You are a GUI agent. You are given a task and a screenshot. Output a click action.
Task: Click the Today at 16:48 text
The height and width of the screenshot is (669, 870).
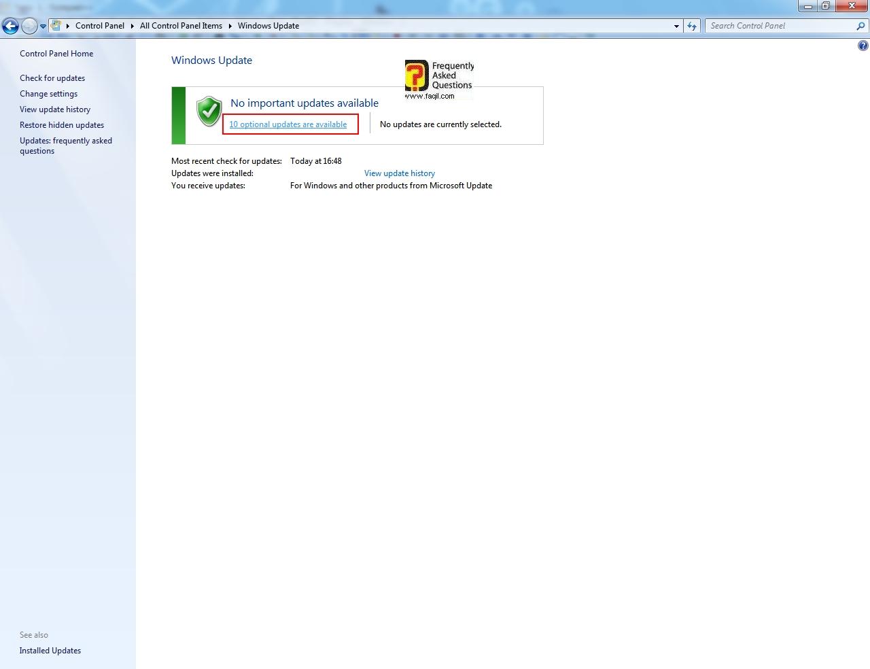pyautogui.click(x=316, y=161)
